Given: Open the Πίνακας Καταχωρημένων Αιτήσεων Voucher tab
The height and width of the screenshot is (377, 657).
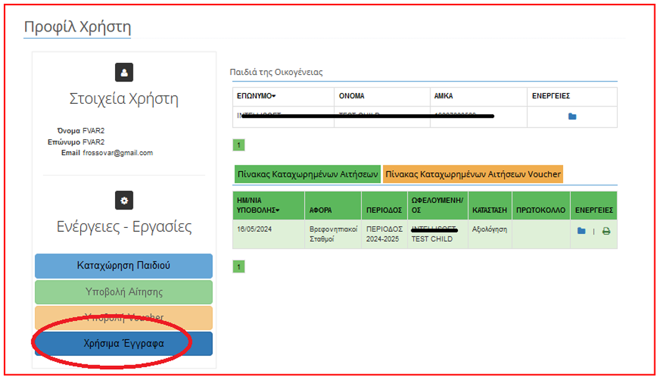Looking at the screenshot, I should click(473, 174).
